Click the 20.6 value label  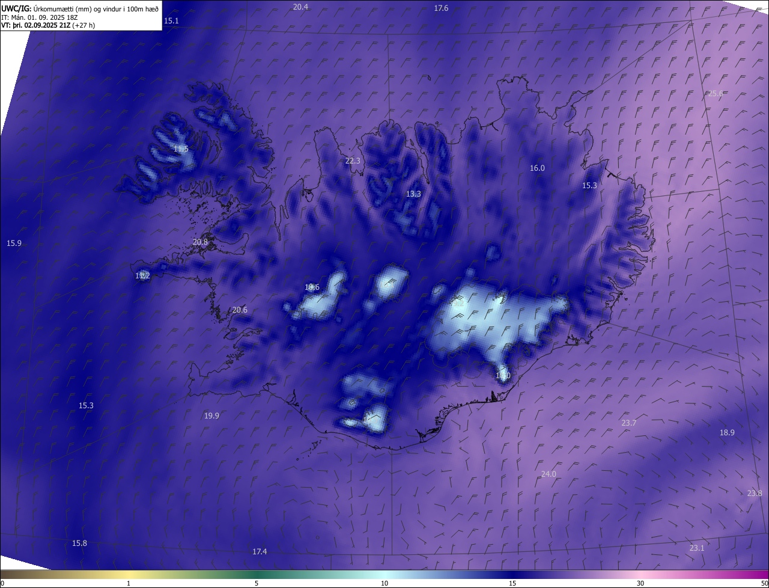coord(240,310)
